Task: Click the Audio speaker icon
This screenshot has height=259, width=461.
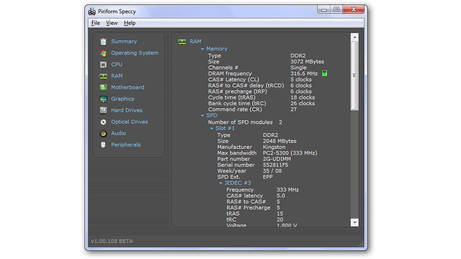Action: 103,134
